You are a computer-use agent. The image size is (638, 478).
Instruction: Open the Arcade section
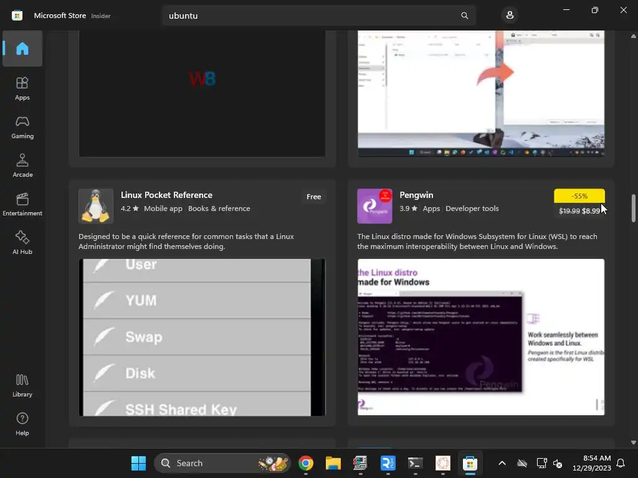(22, 166)
